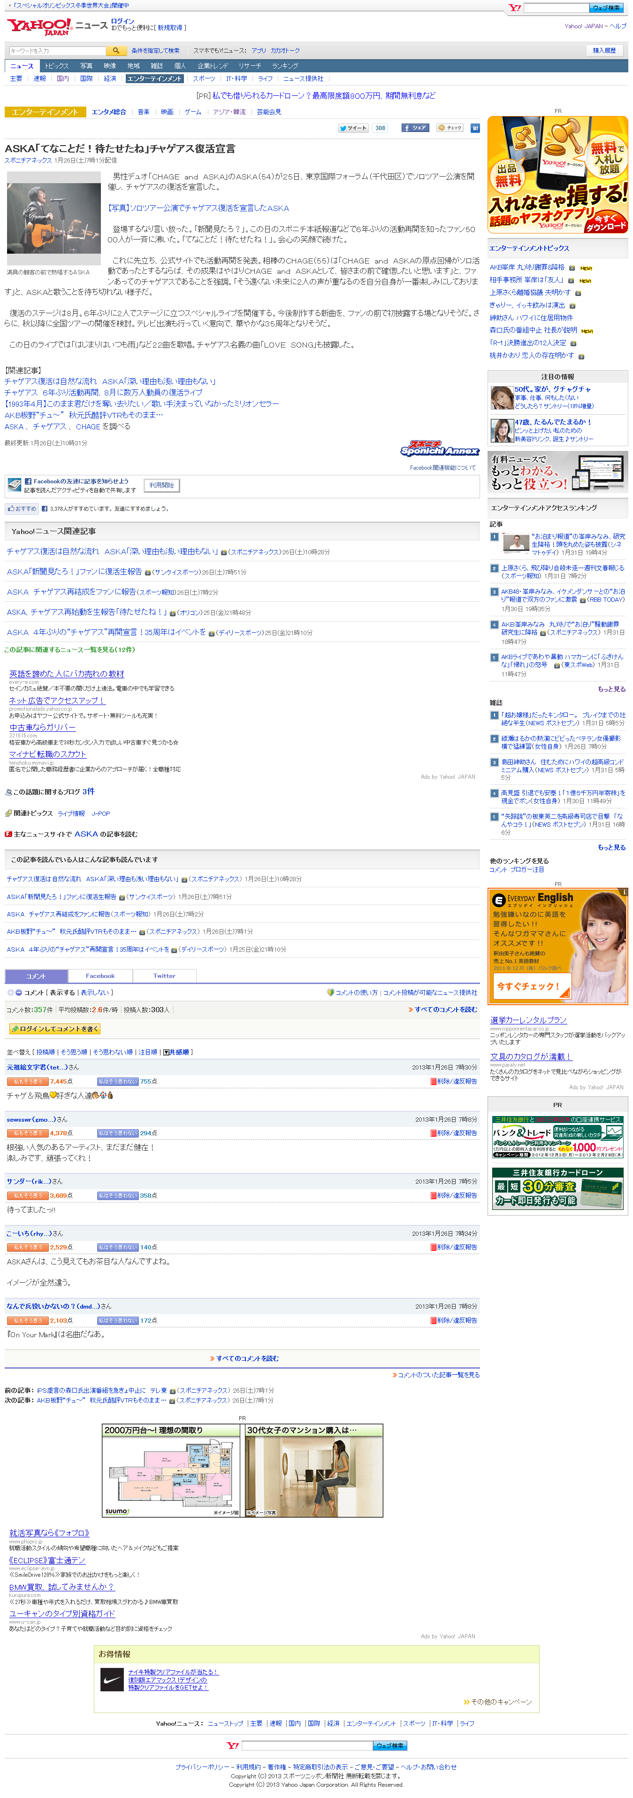
Task: Click the yellow magnifier search button
Action: click(x=116, y=51)
